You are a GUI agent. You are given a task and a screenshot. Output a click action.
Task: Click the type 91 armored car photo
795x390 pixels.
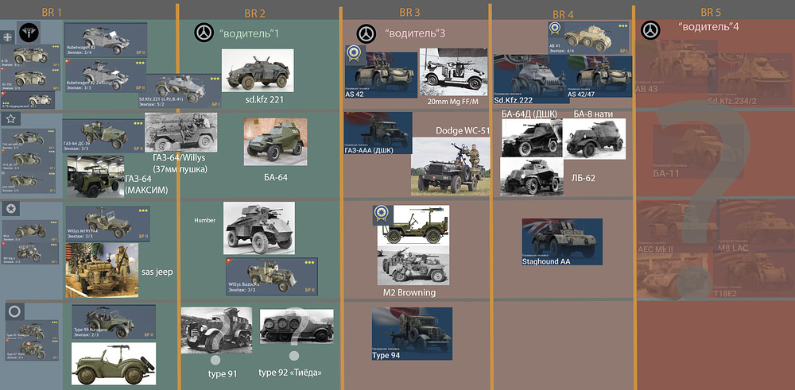(x=216, y=330)
